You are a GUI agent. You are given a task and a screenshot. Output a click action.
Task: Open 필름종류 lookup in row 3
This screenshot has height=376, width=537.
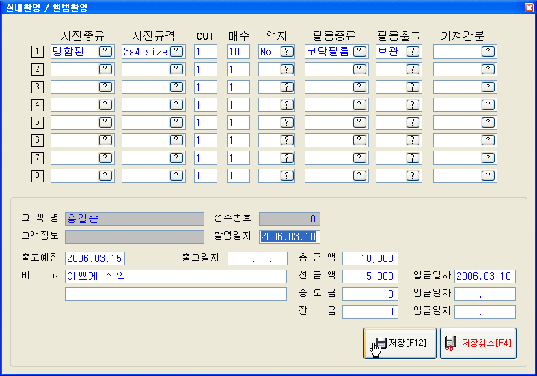coord(359,87)
